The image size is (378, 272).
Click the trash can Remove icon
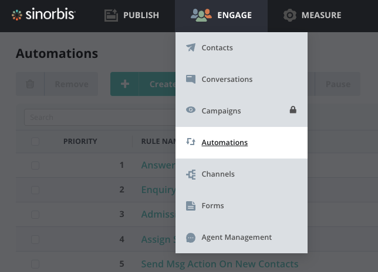tap(30, 84)
